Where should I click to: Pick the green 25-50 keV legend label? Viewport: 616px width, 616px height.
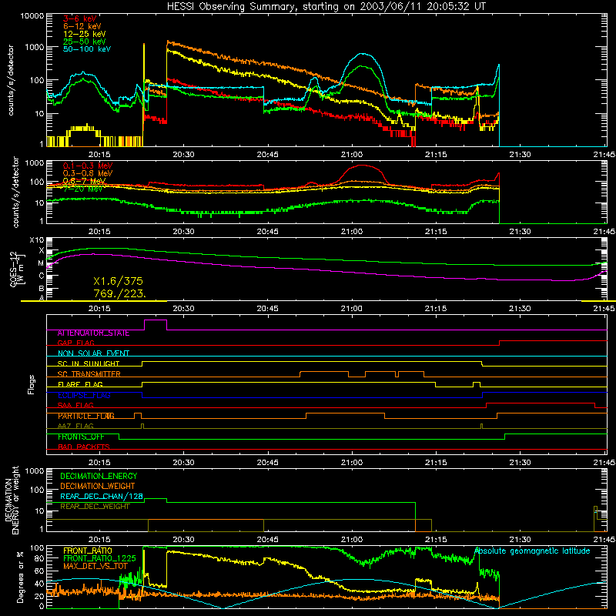[85, 42]
